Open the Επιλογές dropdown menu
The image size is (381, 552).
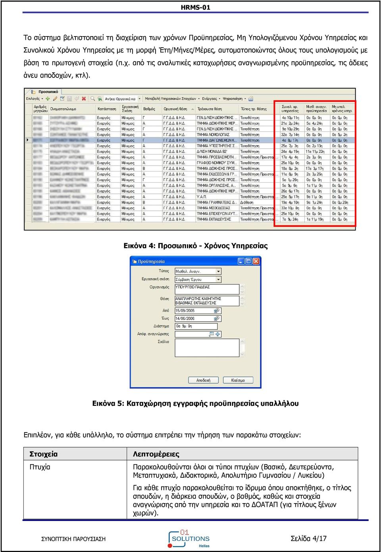pos(35,98)
